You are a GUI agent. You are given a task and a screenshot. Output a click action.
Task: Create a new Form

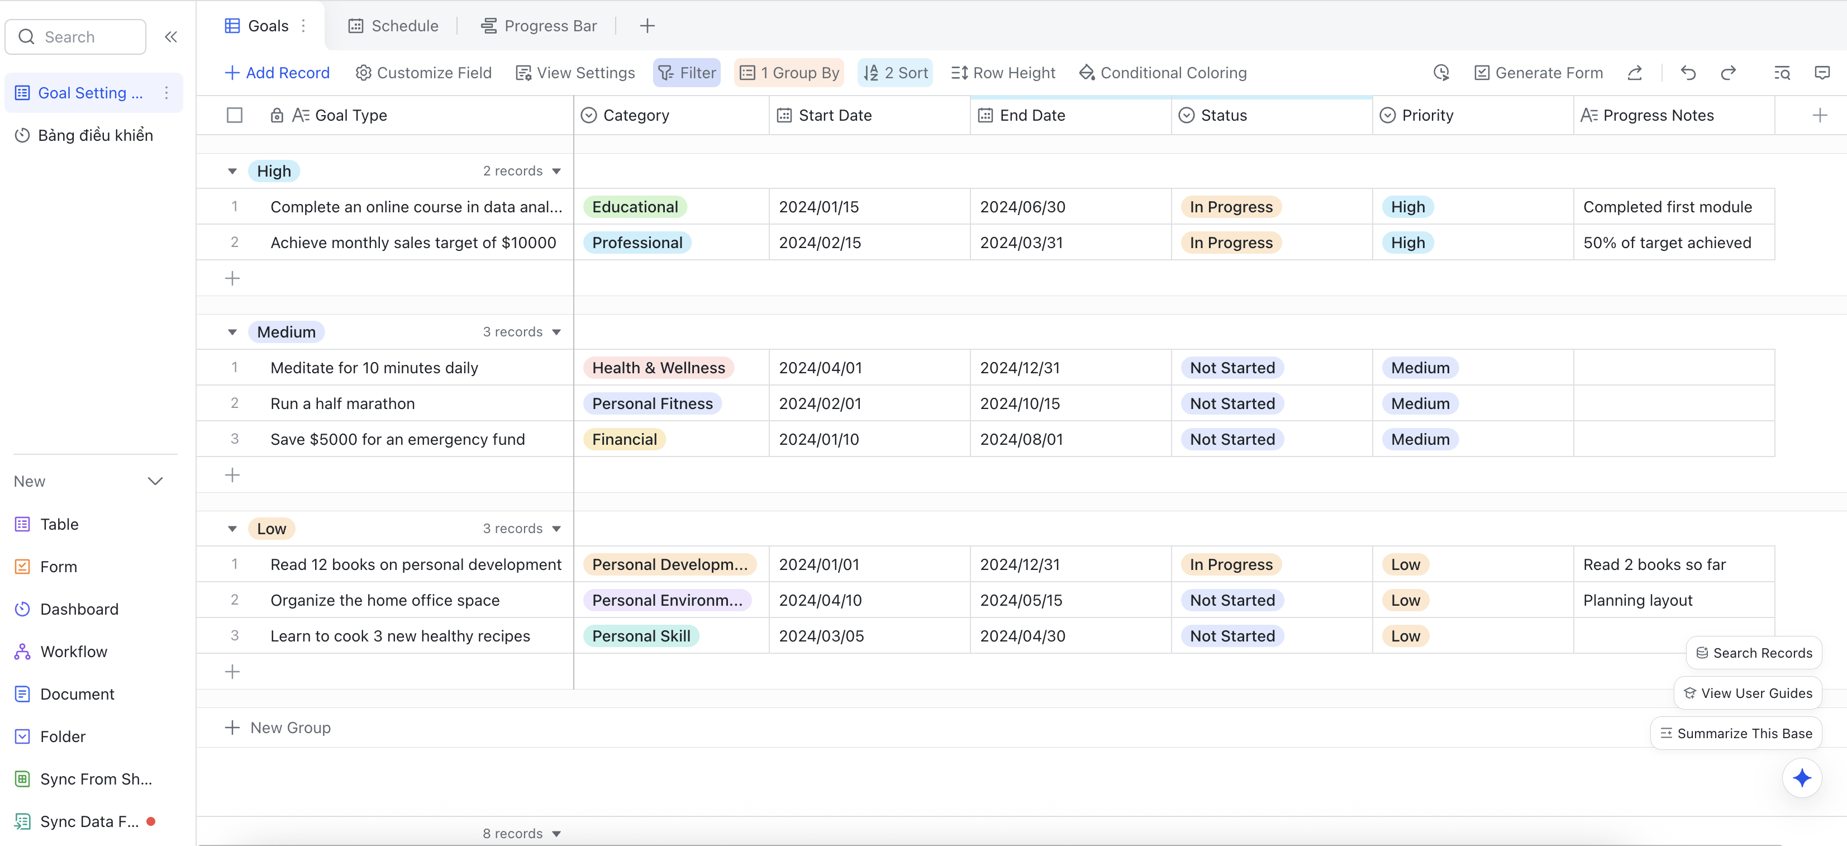[x=58, y=567]
